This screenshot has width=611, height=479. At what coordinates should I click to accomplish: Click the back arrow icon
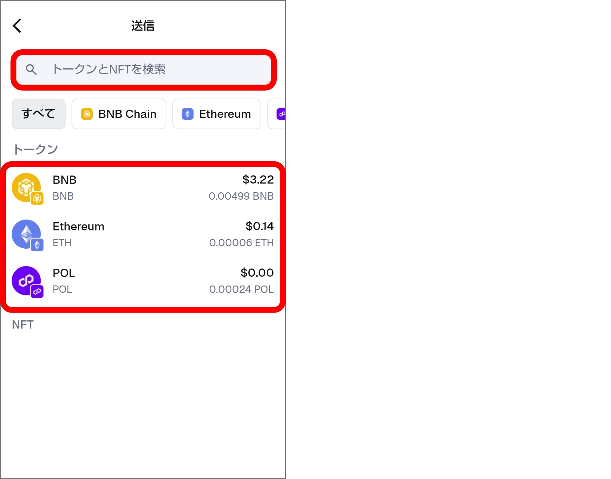click(x=17, y=25)
